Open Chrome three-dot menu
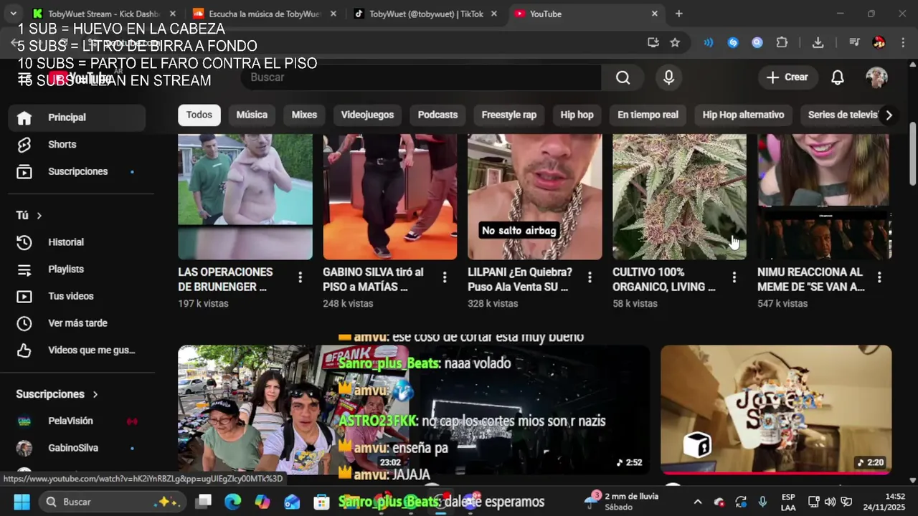 click(x=902, y=42)
